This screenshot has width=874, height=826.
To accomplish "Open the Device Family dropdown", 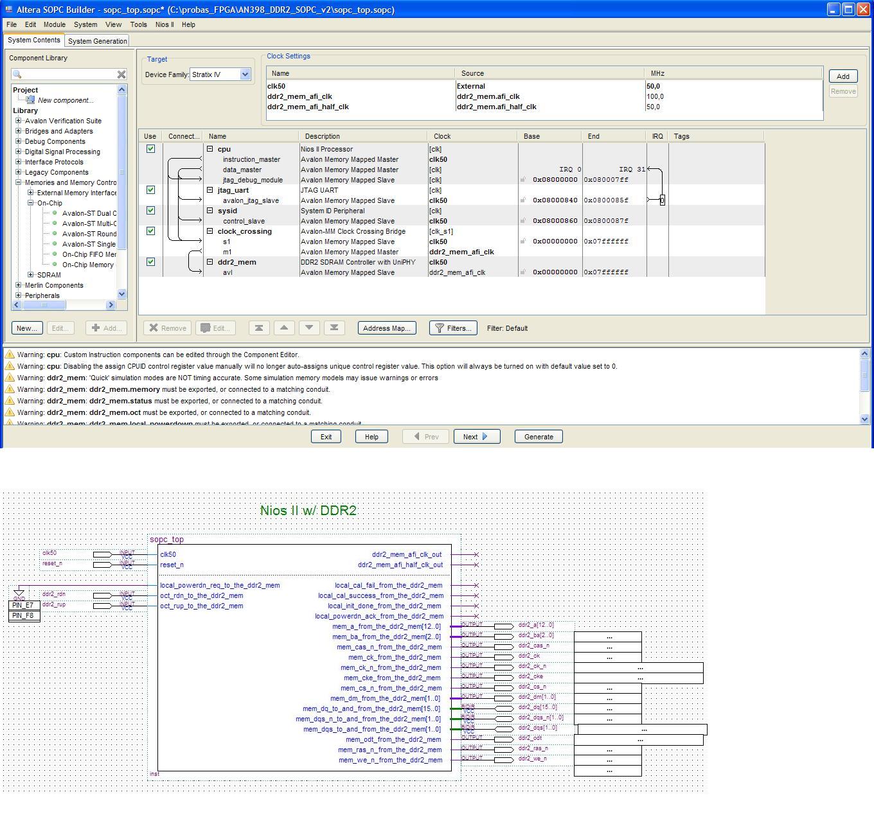I will [245, 75].
